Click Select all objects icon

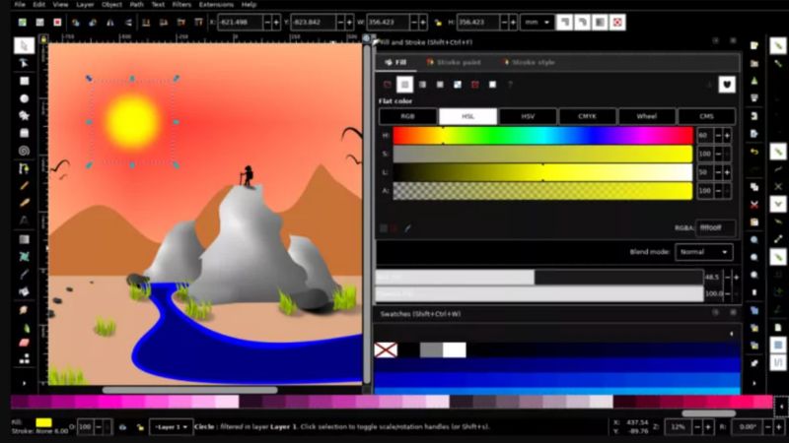coord(22,22)
